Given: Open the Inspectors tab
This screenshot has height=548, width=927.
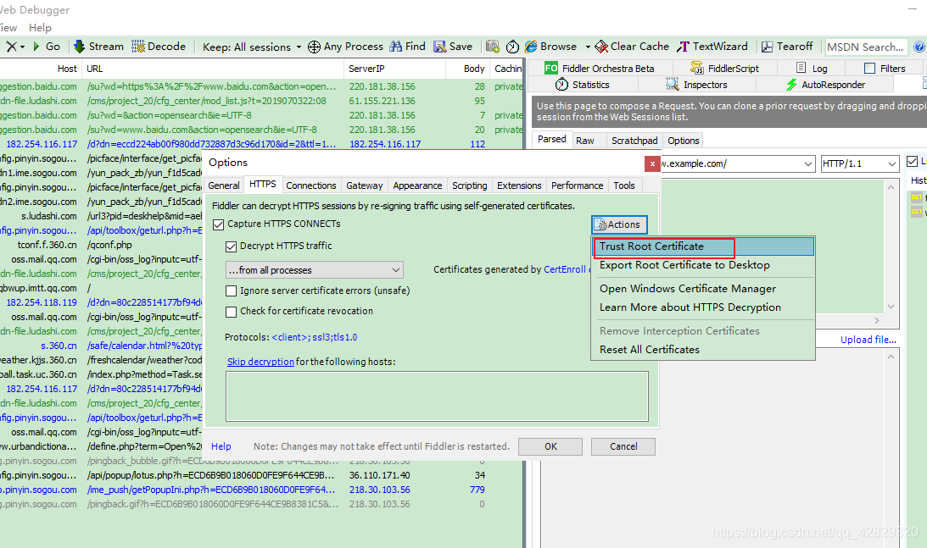Looking at the screenshot, I should pyautogui.click(x=696, y=85).
